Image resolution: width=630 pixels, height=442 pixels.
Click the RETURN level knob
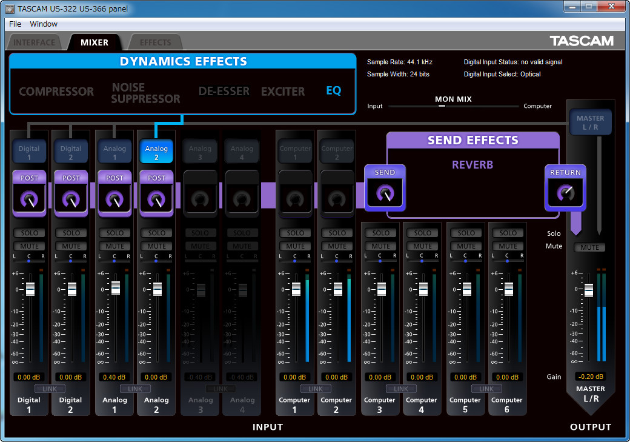click(x=565, y=193)
